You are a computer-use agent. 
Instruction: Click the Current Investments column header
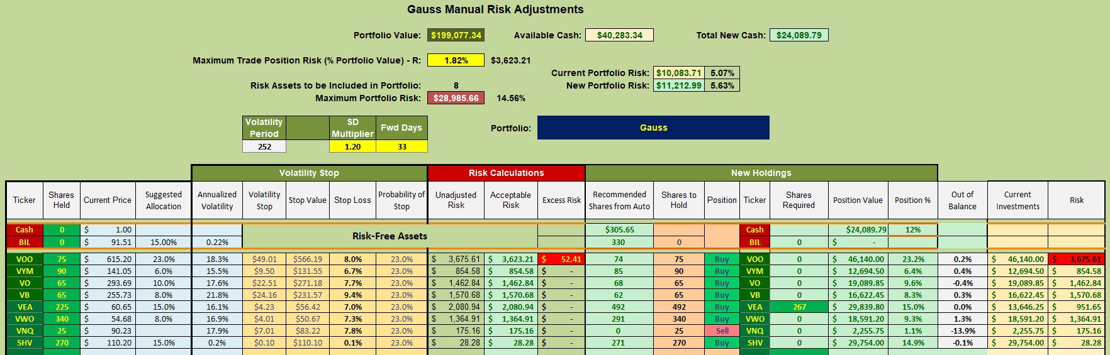[1017, 200]
